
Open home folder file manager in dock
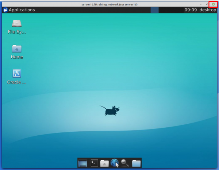tap(104, 163)
